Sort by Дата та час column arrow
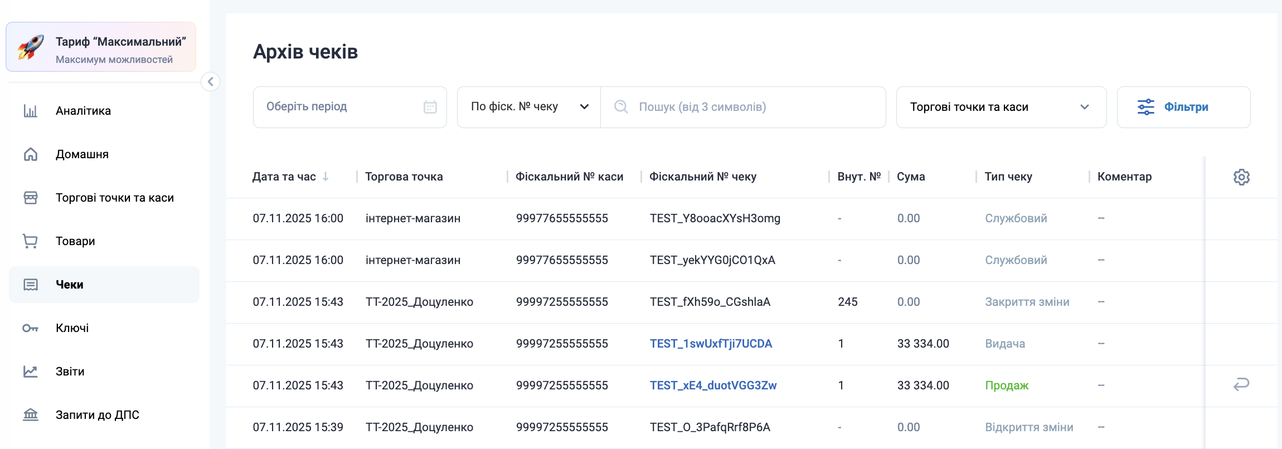The width and height of the screenshot is (1282, 449). pos(326,177)
